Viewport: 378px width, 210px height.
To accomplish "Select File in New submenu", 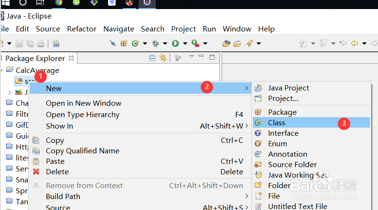I will [311, 196].
